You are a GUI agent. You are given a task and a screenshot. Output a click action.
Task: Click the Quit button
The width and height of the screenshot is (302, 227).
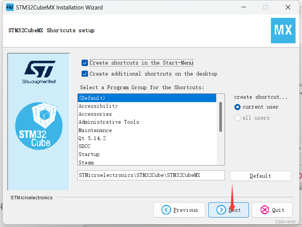point(272,210)
